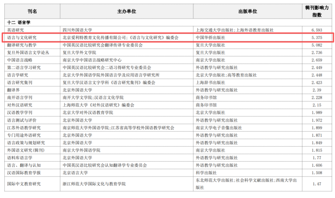
Task: Select journal name 外国语文研究(辑刊)
Action: coord(26,150)
